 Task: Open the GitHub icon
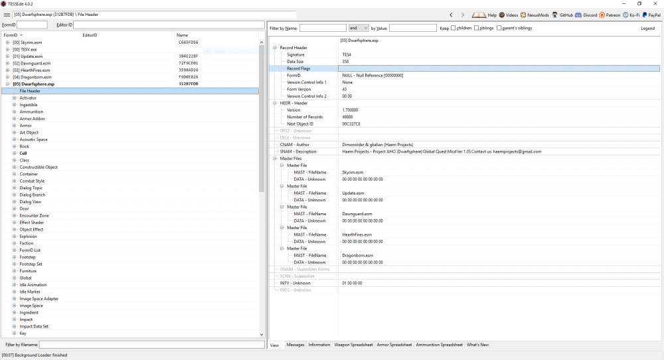554,15
